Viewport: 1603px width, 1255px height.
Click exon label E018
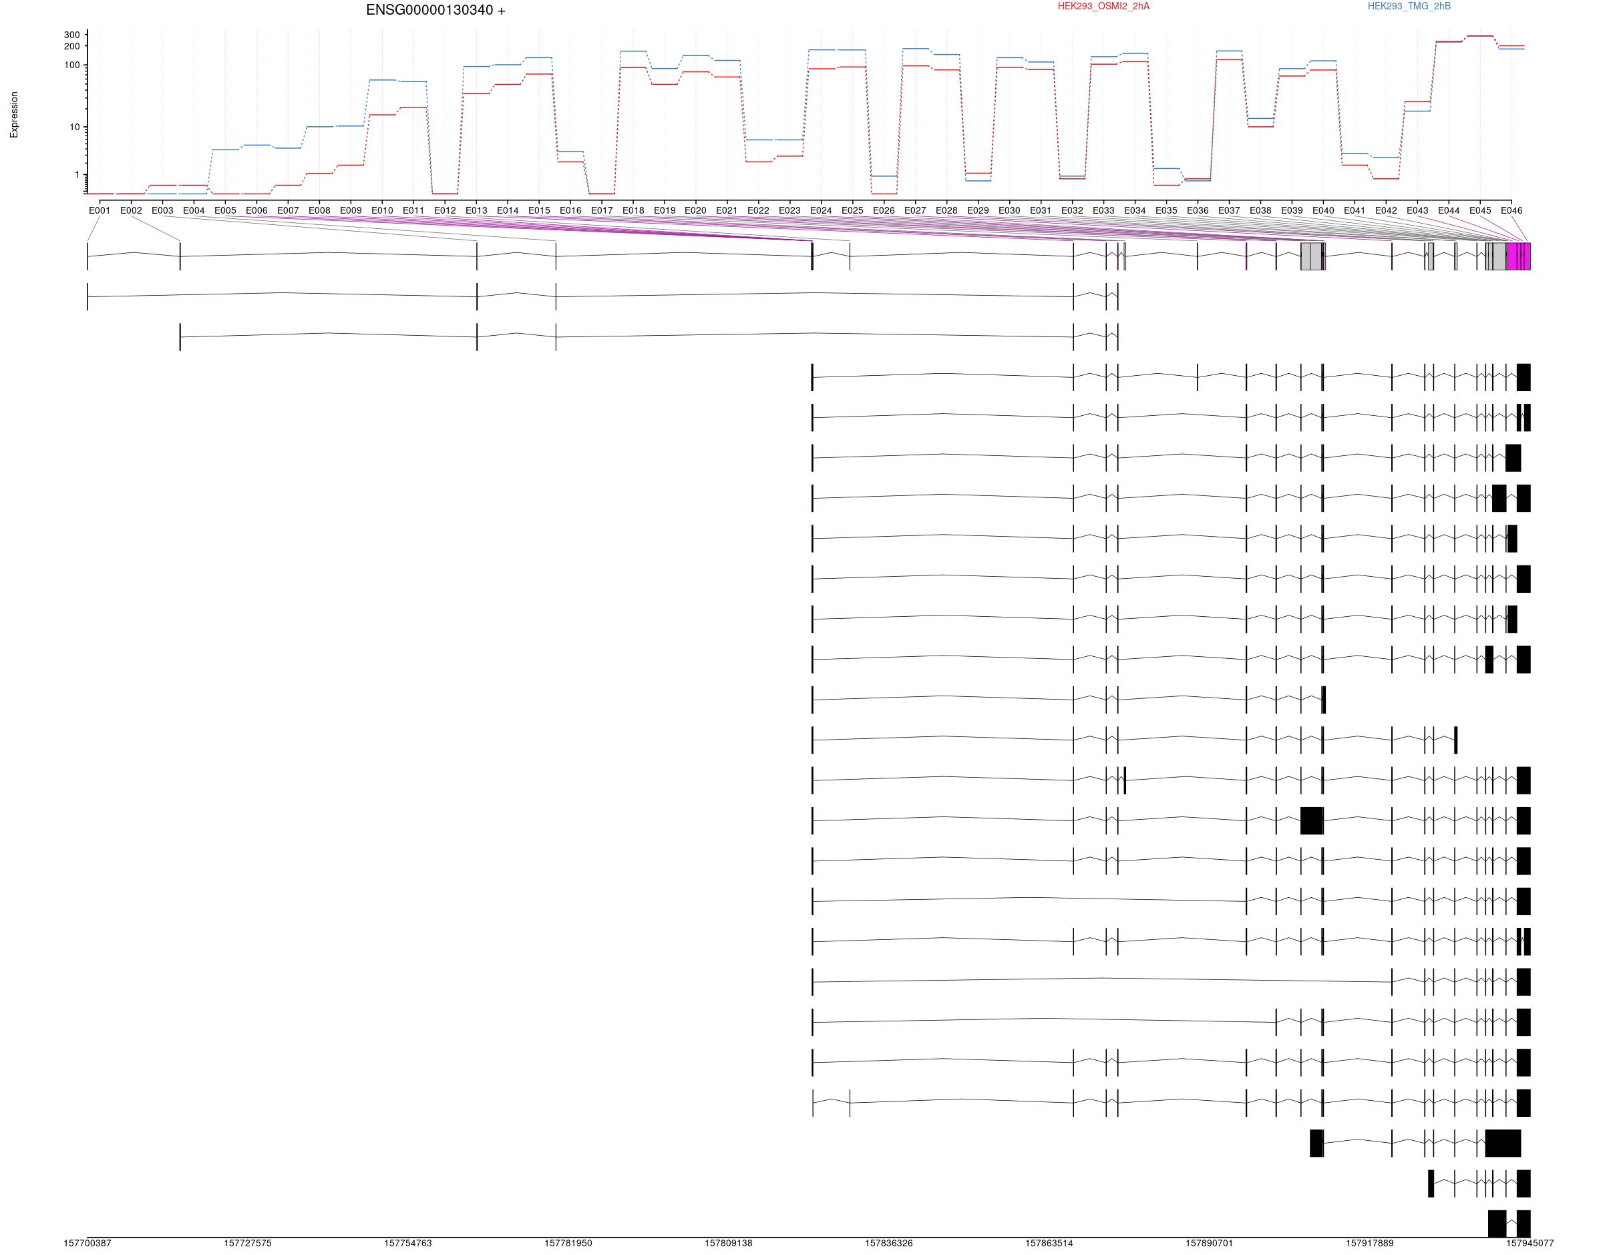[x=634, y=211]
